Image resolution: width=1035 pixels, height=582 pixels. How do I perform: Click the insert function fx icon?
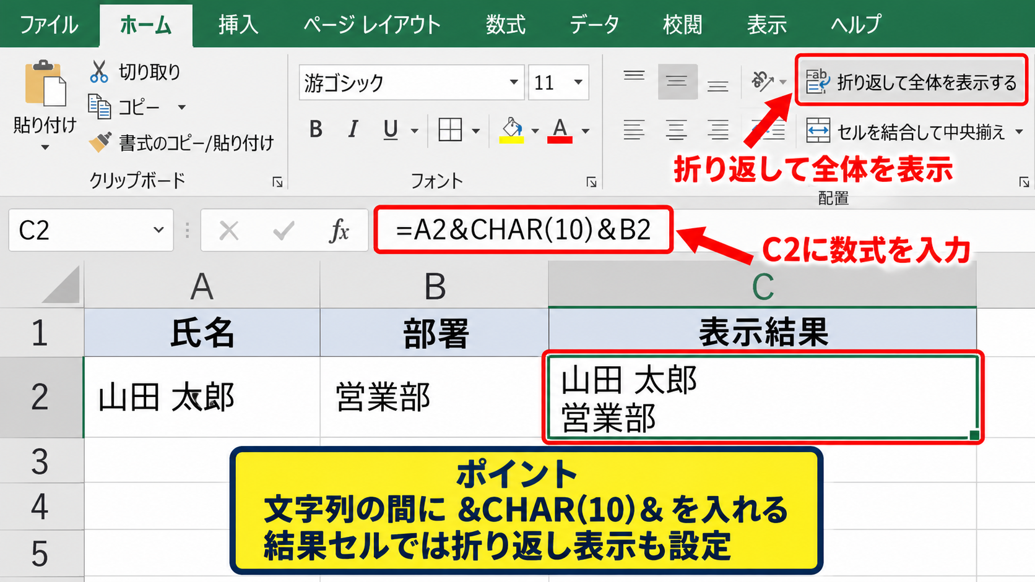[339, 231]
